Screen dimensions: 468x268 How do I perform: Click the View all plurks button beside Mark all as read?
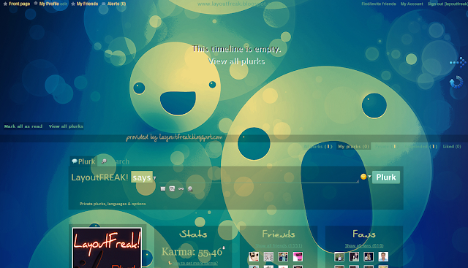pos(66,126)
